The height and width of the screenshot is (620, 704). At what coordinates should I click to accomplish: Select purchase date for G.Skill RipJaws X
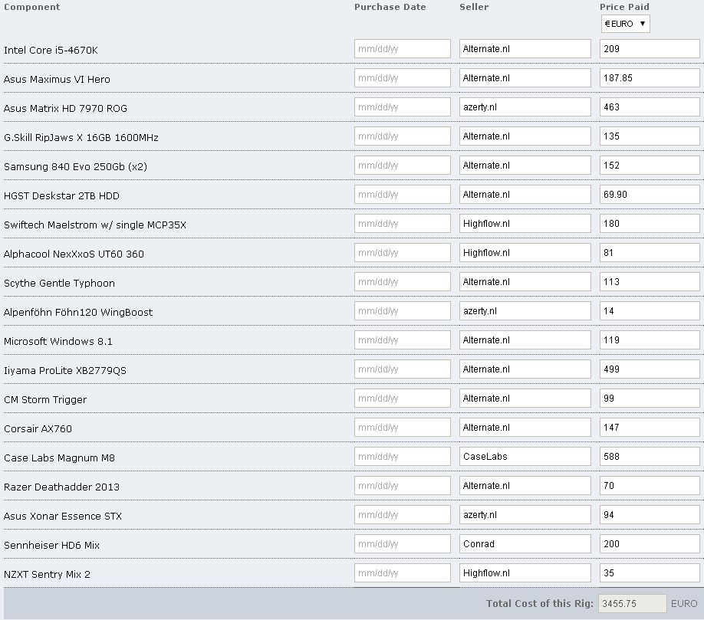(403, 136)
